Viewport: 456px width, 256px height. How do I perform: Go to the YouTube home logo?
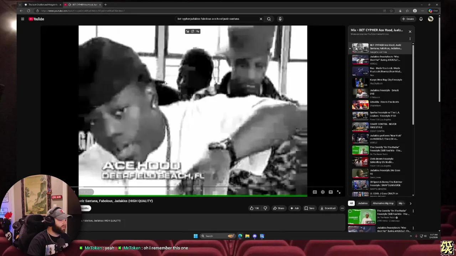(36, 19)
